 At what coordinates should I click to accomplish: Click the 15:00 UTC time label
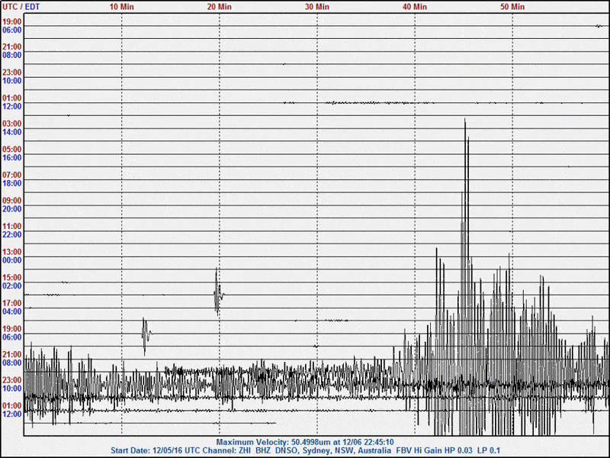[x=12, y=278]
